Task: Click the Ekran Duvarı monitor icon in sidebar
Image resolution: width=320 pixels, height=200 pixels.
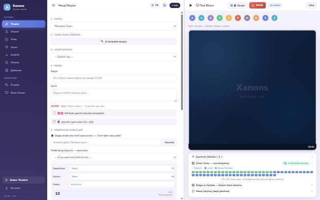Action: pos(6,93)
